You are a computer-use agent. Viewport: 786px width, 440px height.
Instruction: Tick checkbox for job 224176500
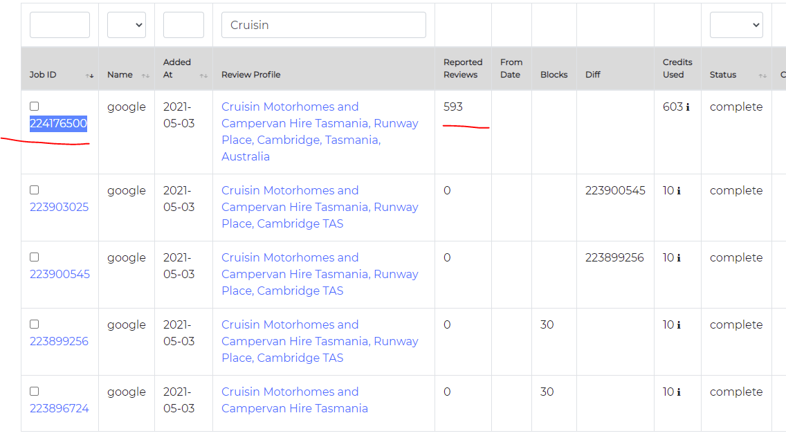coord(34,107)
